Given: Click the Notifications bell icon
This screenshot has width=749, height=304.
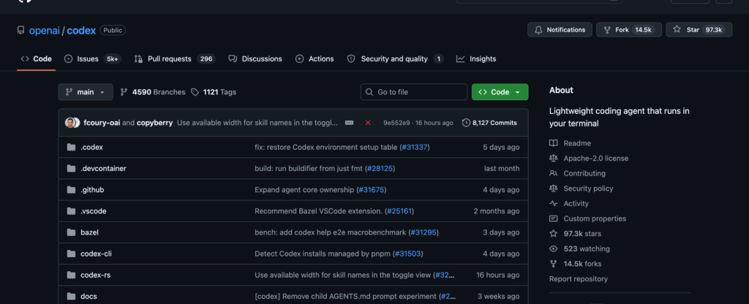Looking at the screenshot, I should 539,29.
